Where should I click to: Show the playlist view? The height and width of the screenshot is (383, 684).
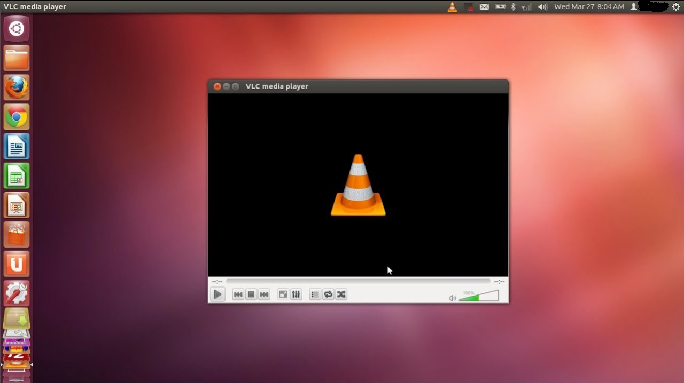coord(315,294)
